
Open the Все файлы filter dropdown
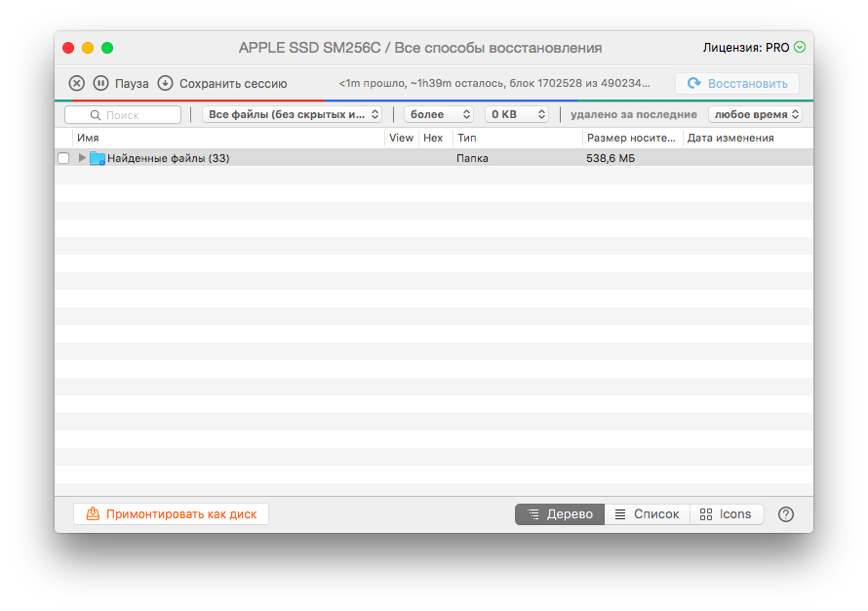[292, 114]
